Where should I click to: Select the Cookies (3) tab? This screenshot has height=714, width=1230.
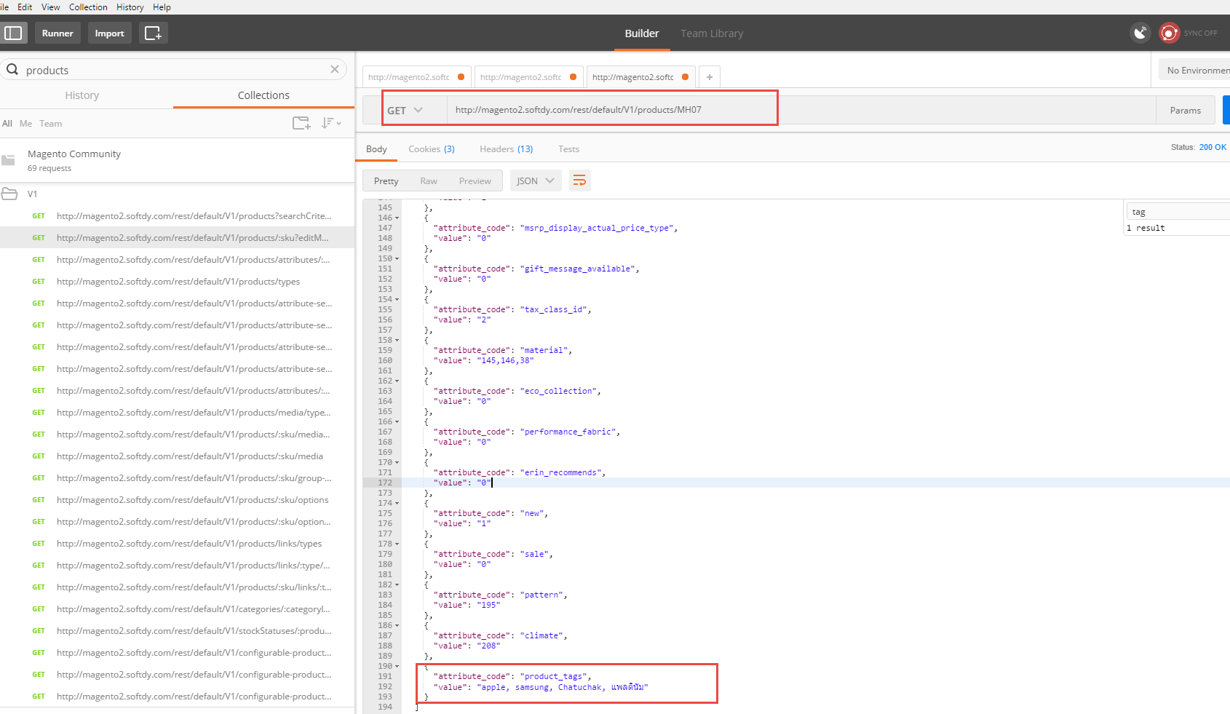point(432,148)
